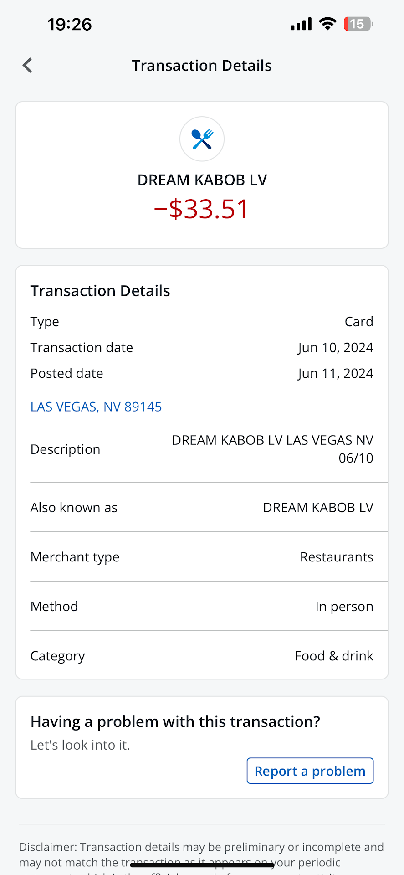
Task: Tap the Type Card row
Action: [x=202, y=322]
